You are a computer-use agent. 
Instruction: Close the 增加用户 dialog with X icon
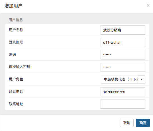tap(148, 5)
